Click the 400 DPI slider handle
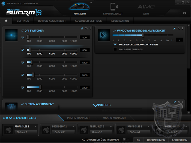The width and height of the screenshot is (191, 143). pos(28,37)
